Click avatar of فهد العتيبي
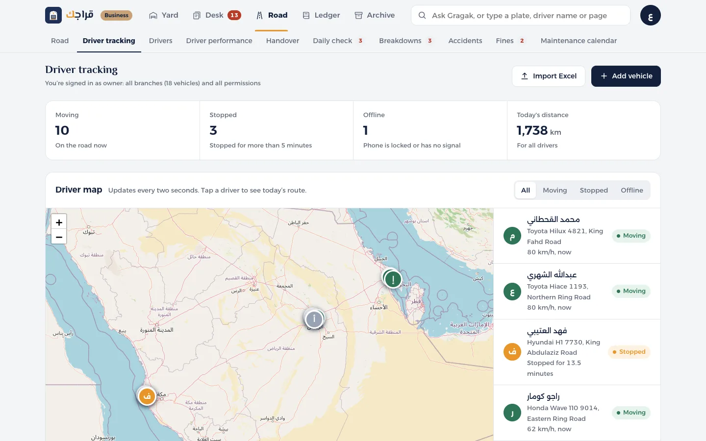 512,352
